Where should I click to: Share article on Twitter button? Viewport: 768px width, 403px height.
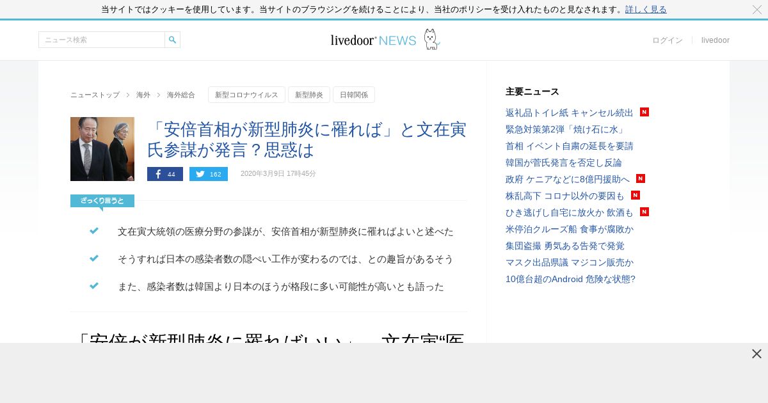pyautogui.click(x=209, y=174)
